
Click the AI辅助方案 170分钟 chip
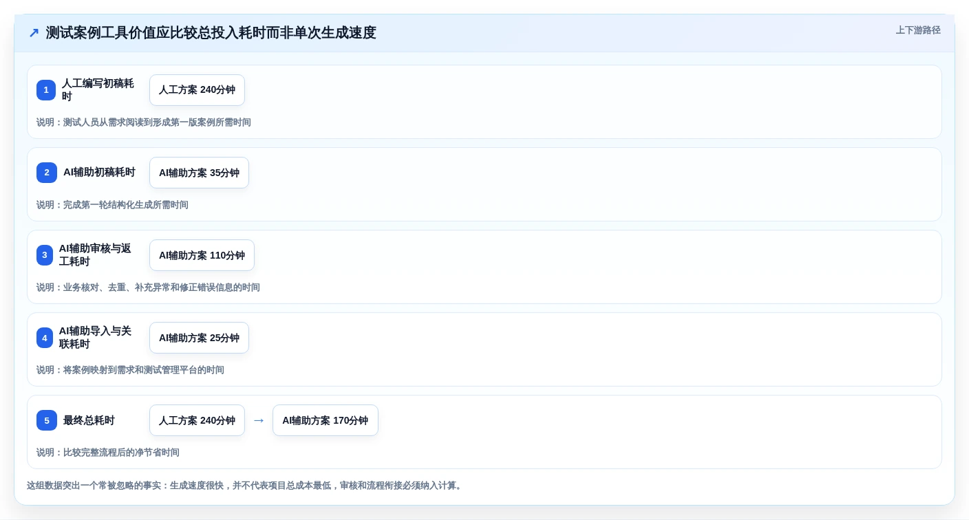pos(325,420)
